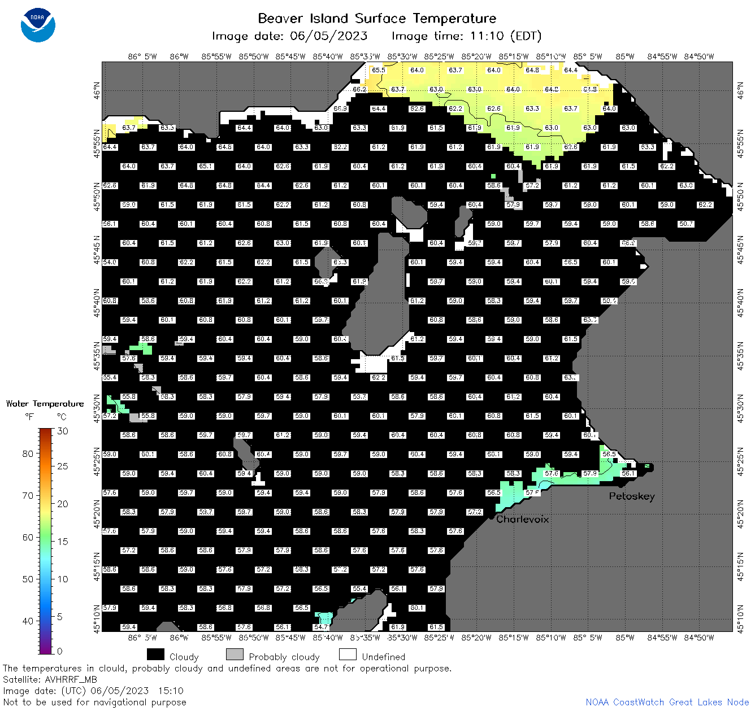
Task: Click the 40 Fahrenheit tick label
Action: click(28, 621)
